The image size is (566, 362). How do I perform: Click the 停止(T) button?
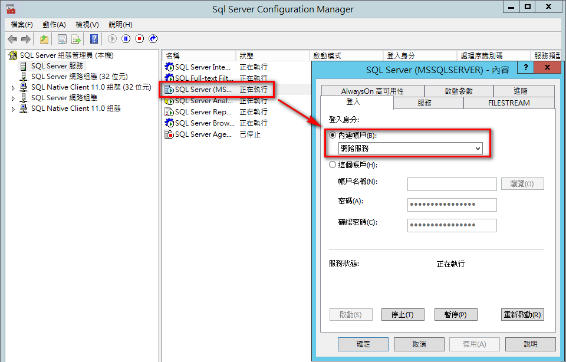click(403, 314)
